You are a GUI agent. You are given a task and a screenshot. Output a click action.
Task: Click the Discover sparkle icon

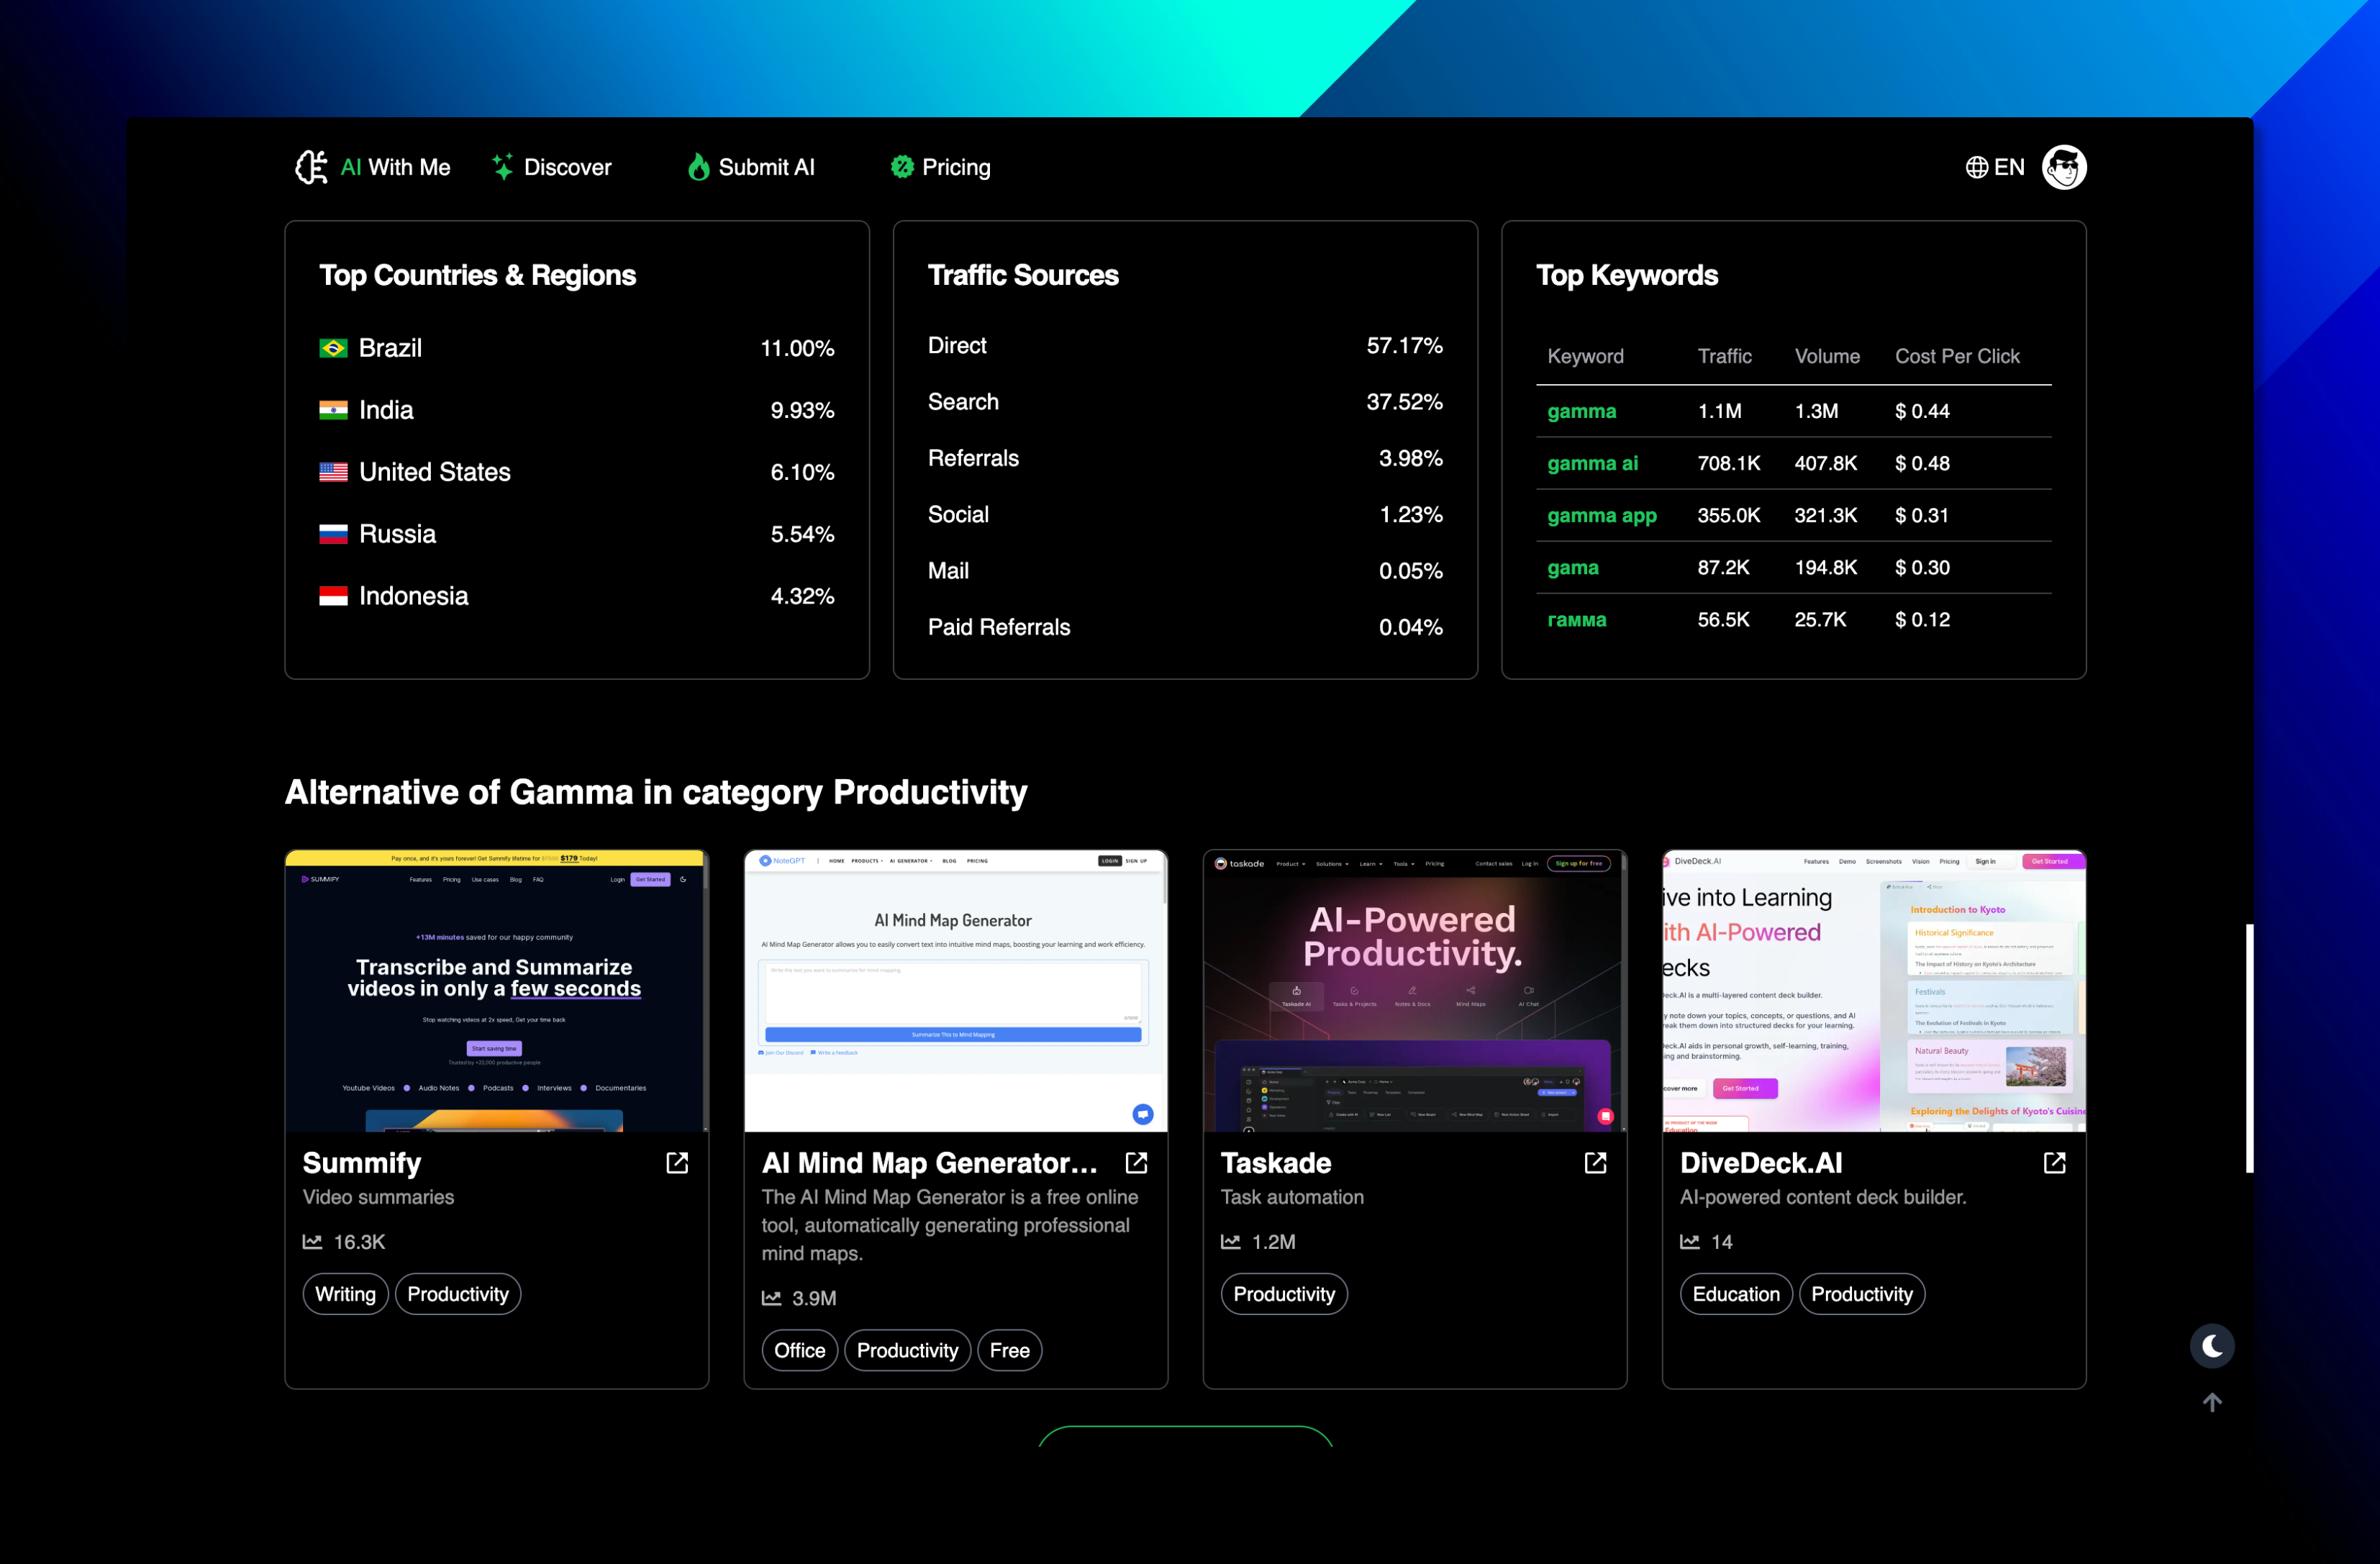pos(503,167)
